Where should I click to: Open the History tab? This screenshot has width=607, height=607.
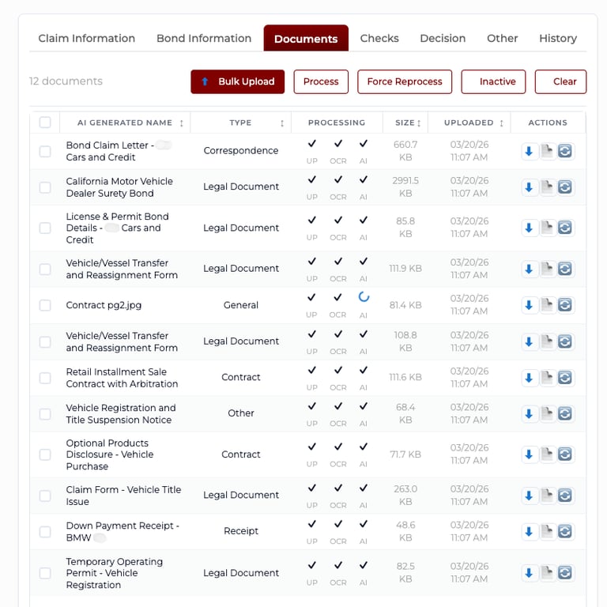click(x=558, y=38)
